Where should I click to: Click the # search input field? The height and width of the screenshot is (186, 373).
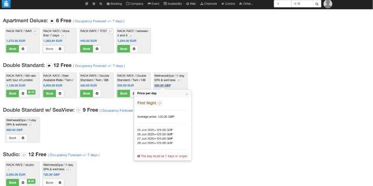[x=283, y=4]
